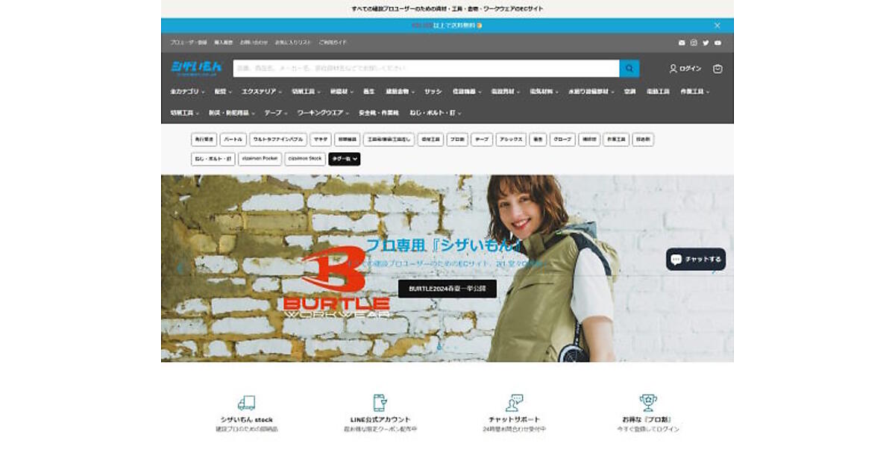Open the YouTube social icon

coord(717,43)
